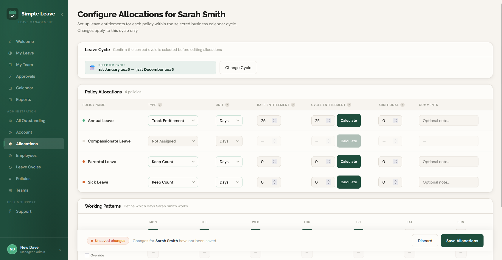Click the Simple Leave logo icon
Screen dimensions: 502x260
tap(13, 14)
